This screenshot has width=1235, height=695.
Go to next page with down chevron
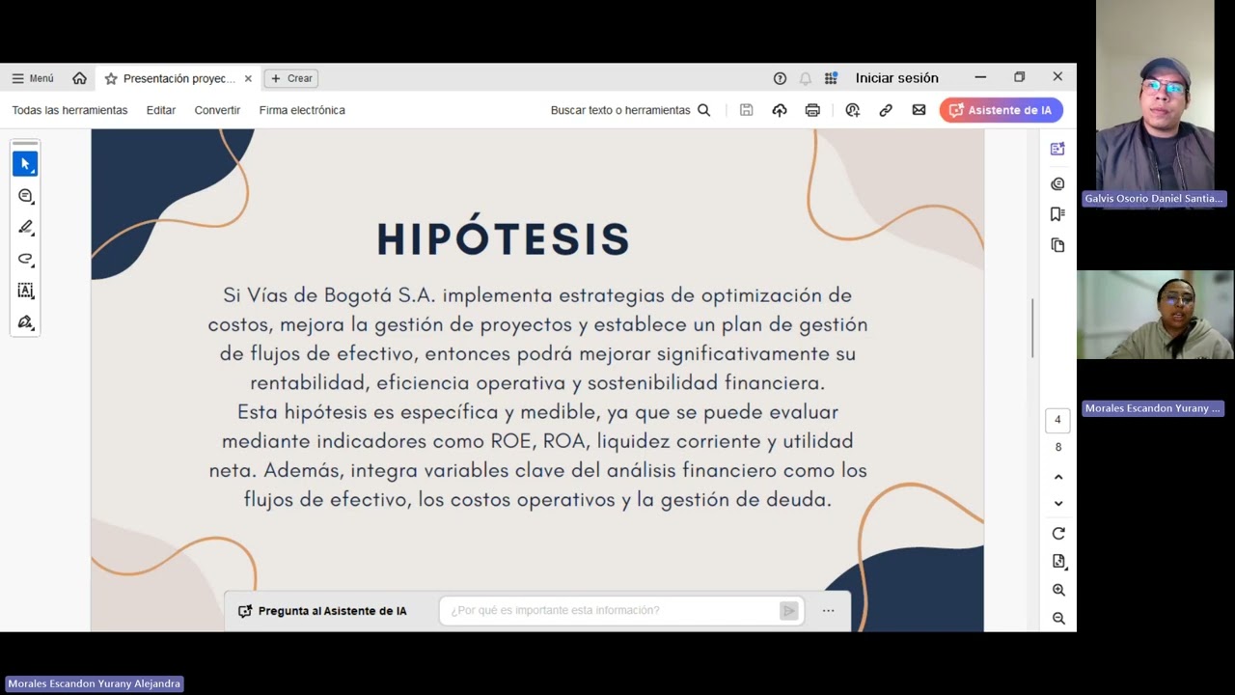(x=1058, y=503)
